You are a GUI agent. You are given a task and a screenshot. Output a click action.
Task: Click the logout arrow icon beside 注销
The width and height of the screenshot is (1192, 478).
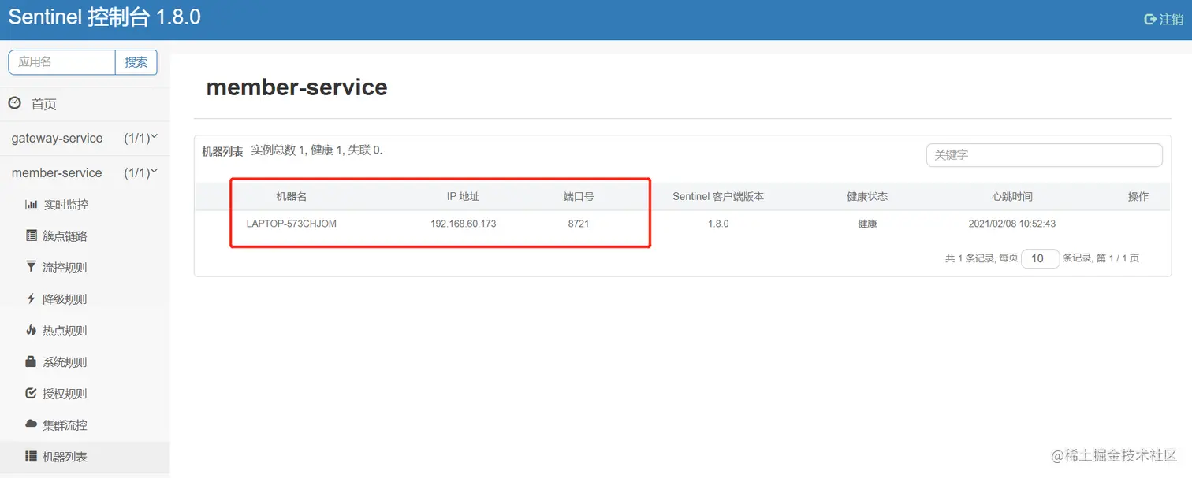[x=1149, y=19]
